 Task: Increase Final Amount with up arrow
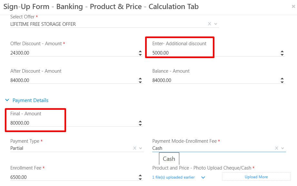[140, 121]
